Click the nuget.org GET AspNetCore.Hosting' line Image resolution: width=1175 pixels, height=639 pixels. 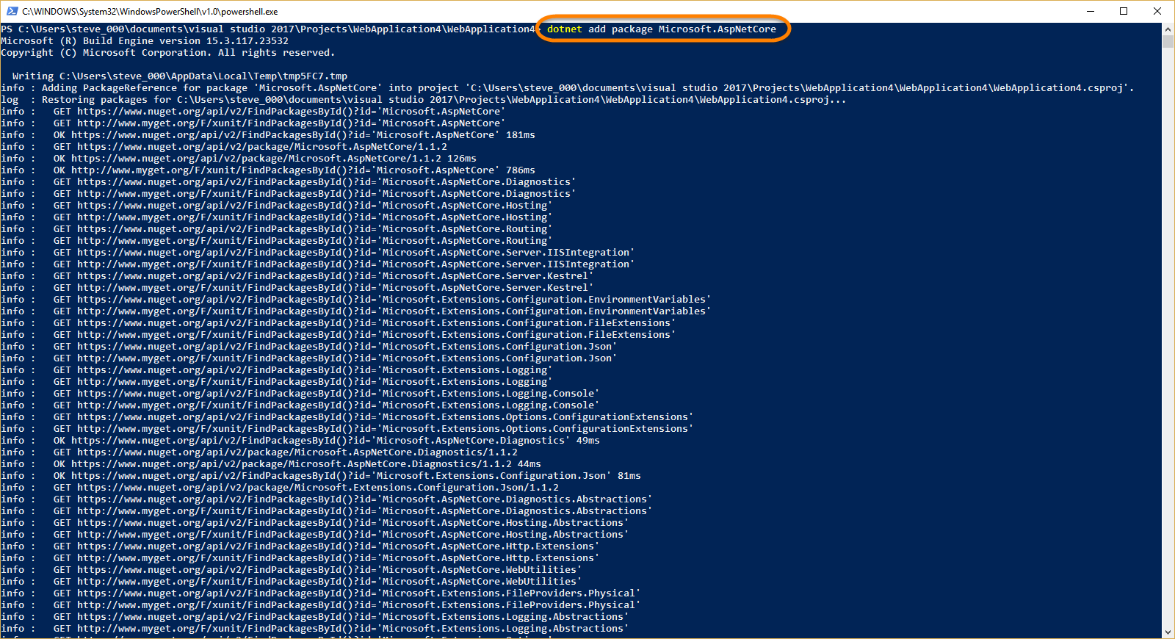point(277,206)
